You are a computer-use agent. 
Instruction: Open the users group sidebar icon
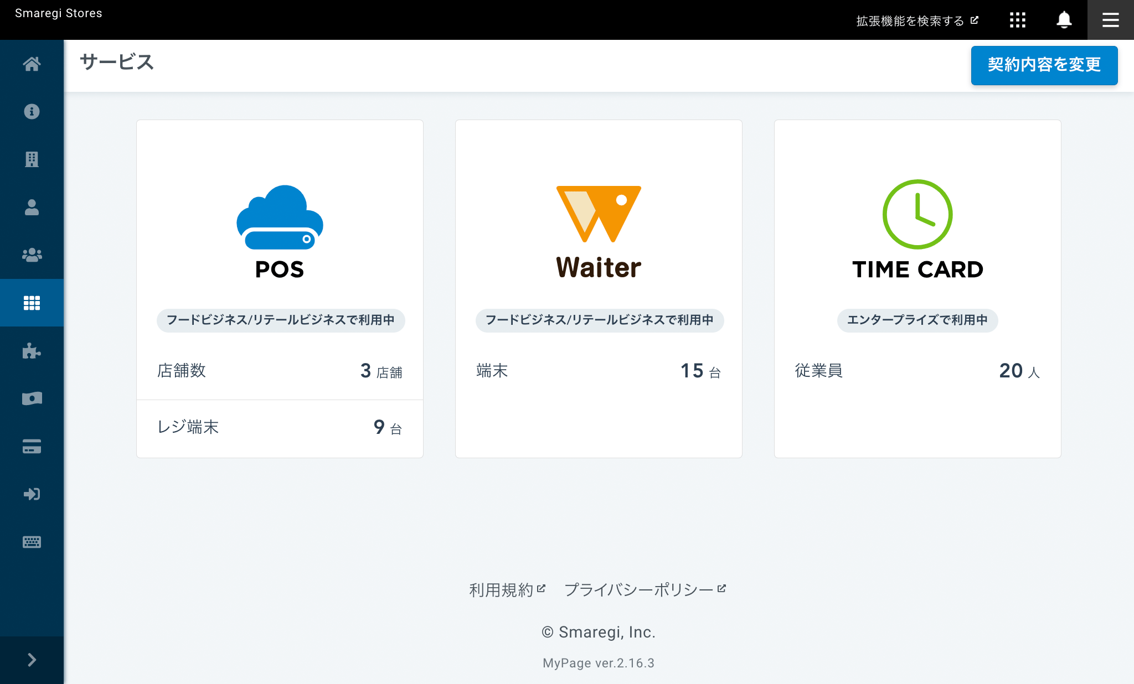pos(32,255)
